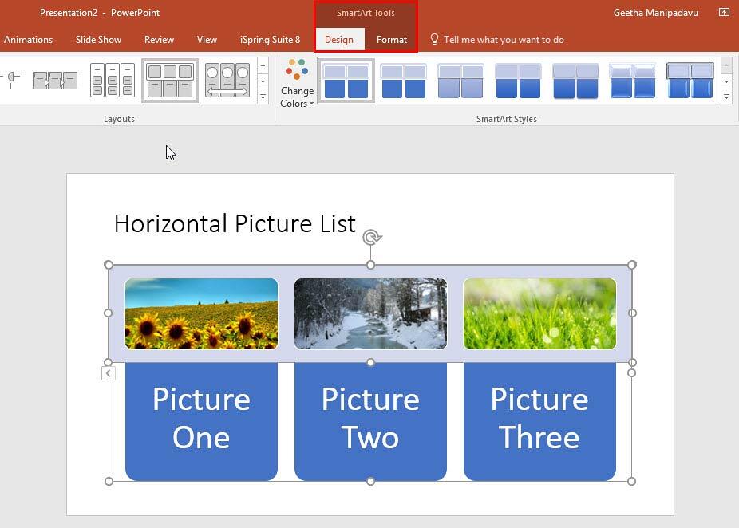Screen dimensions: 739x528
Task: Switch to the Format tab under SmartArt Tools
Action: (392, 39)
